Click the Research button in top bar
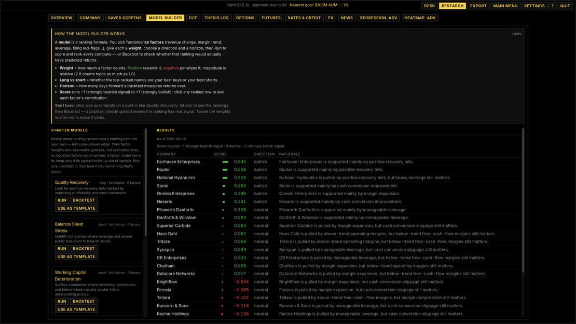This screenshot has width=576, height=324. point(452,6)
